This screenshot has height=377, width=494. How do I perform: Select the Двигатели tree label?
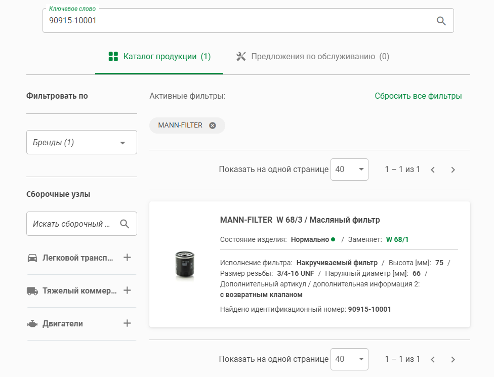(x=63, y=324)
